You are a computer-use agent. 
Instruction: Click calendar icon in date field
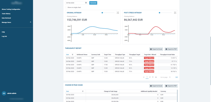pyautogui.click(x=86, y=3)
